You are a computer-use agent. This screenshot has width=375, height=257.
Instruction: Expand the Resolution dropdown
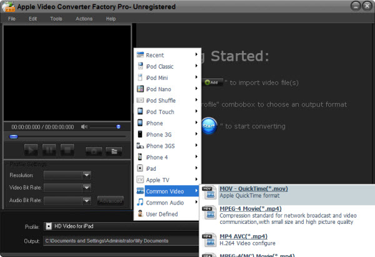pos(87,175)
